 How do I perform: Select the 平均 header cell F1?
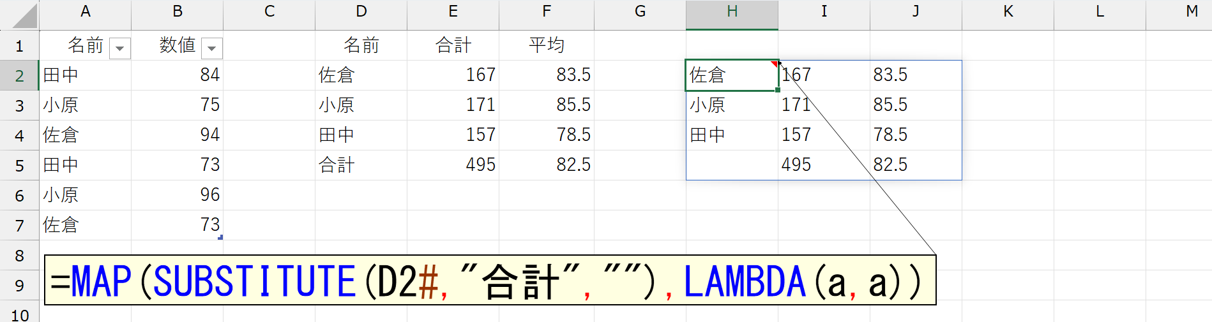click(546, 45)
